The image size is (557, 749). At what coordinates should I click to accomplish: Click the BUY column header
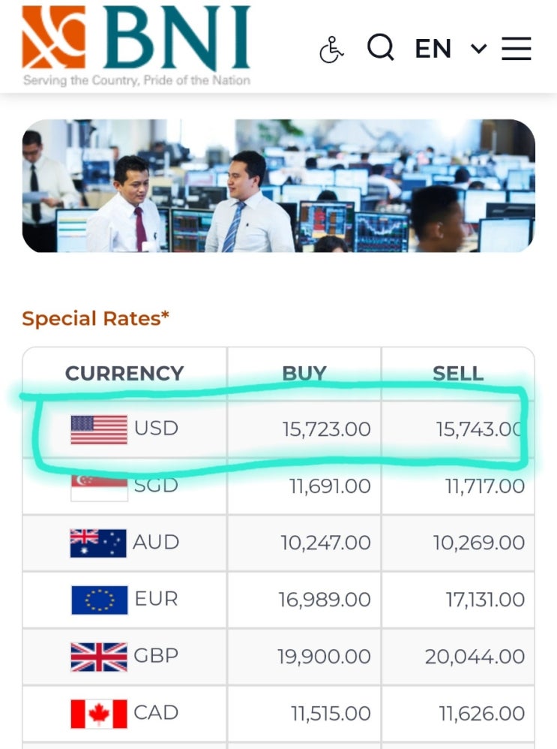[x=304, y=373]
